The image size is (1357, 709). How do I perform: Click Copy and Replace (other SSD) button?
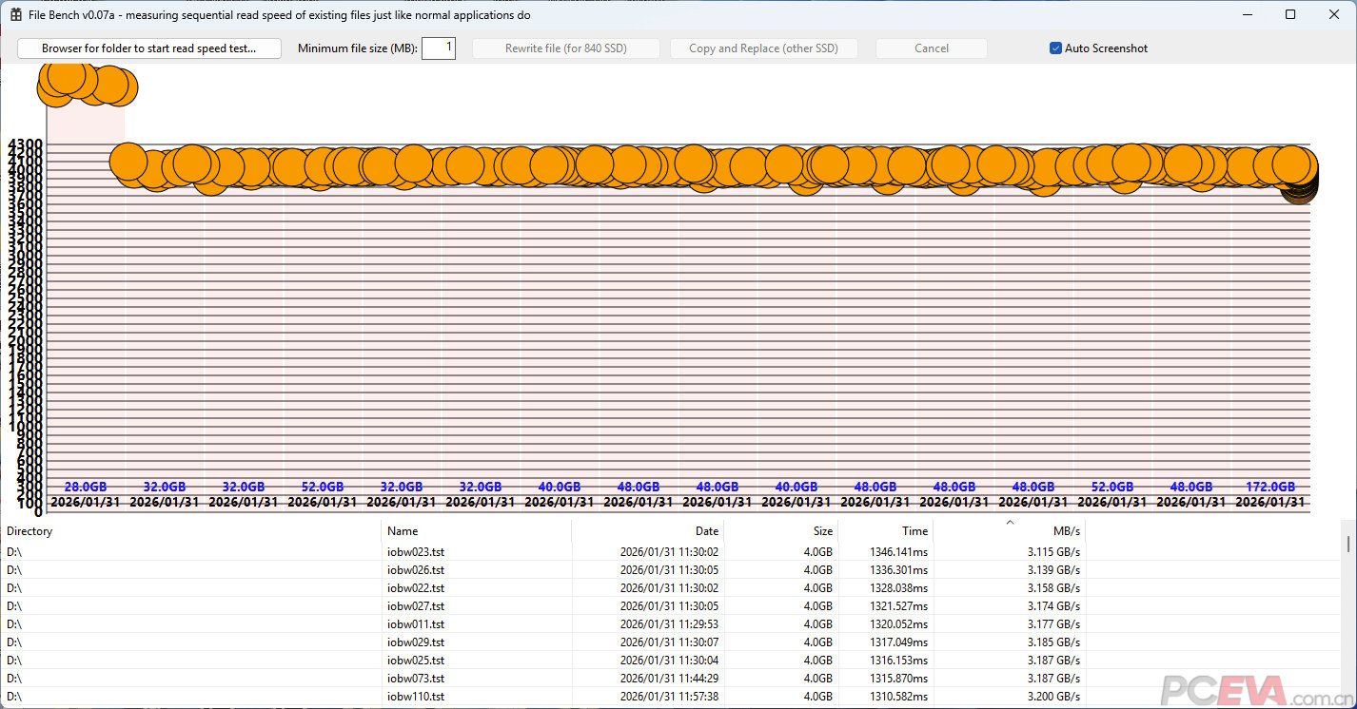coord(763,48)
